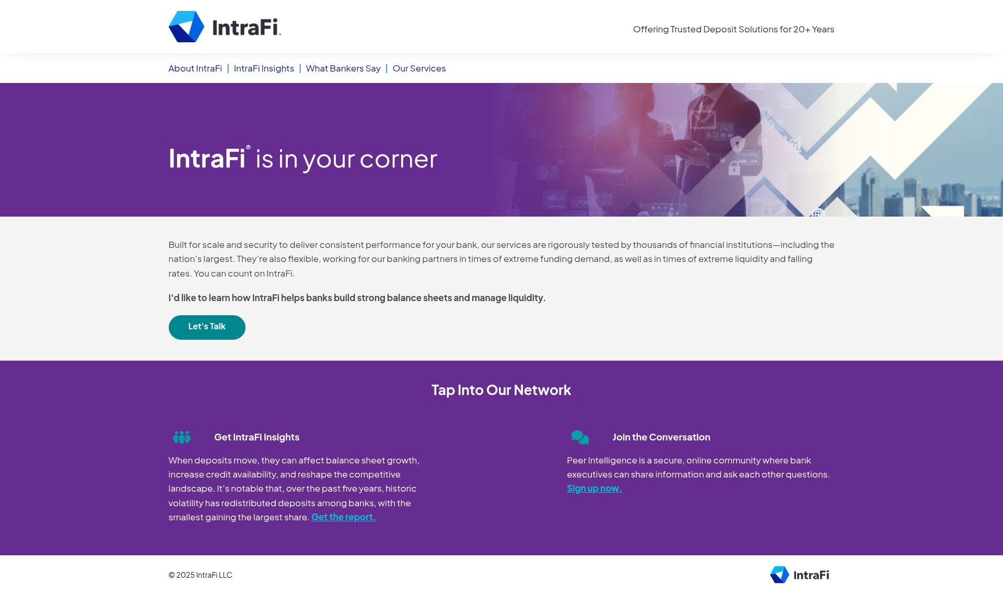Click the IntraFi logo in header
Screen dimensions: 1003x608
click(x=225, y=27)
